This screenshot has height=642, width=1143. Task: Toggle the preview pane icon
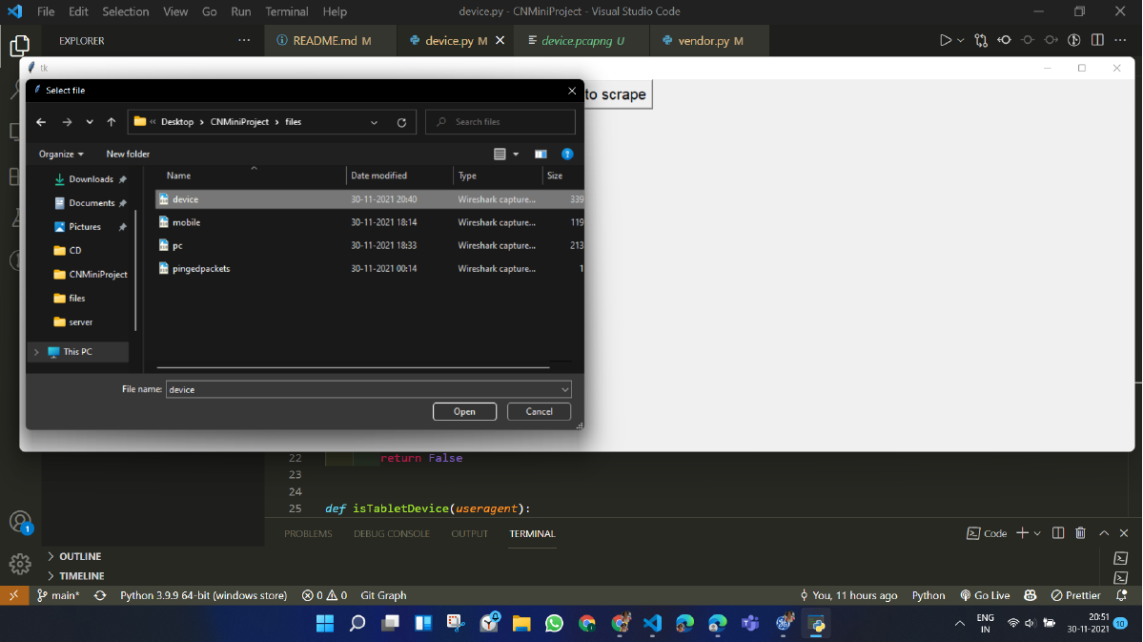[541, 154]
